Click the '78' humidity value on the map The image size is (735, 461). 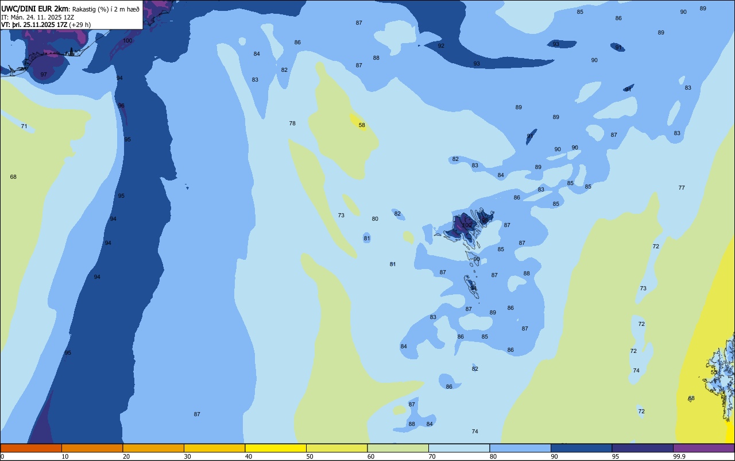point(292,124)
